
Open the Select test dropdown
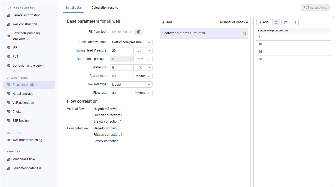click(x=122, y=32)
